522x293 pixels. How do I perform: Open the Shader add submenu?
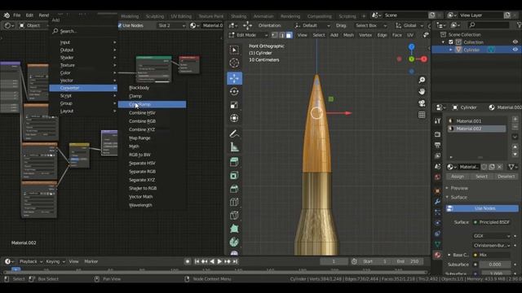point(83,58)
